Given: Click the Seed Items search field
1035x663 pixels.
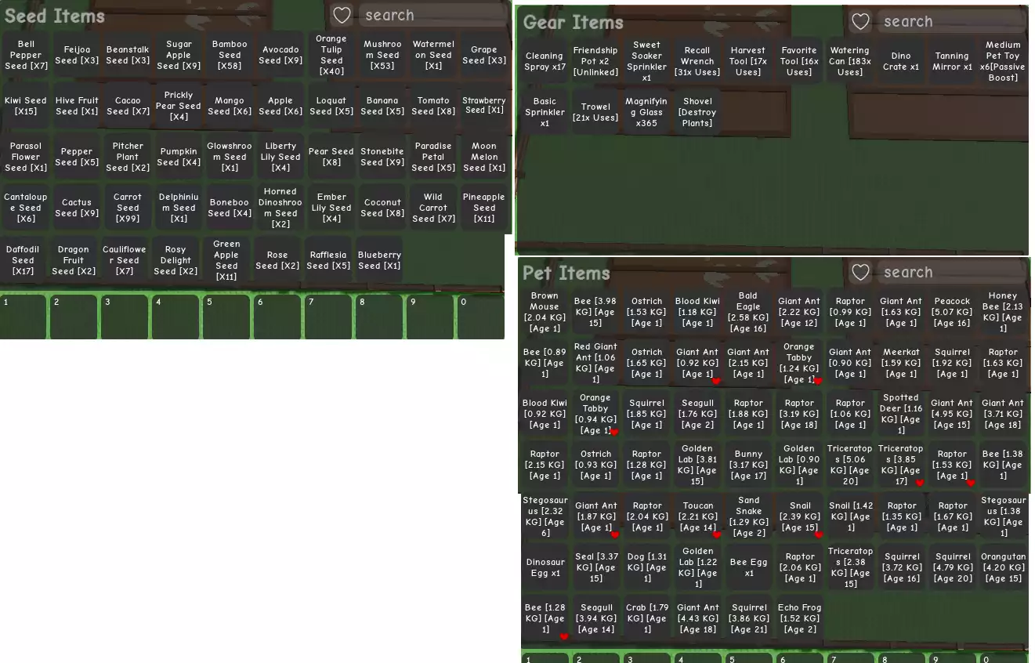Looking at the screenshot, I should pyautogui.click(x=431, y=15).
